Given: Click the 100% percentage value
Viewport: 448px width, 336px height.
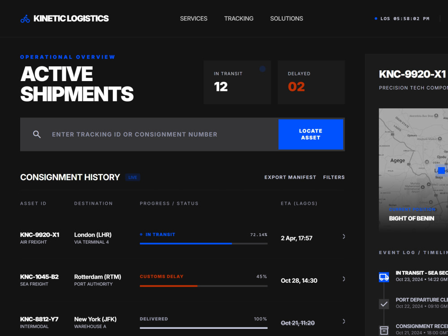Looking at the screenshot, I should pyautogui.click(x=261, y=319).
